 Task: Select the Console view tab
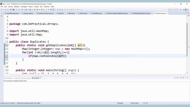click(36, 78)
